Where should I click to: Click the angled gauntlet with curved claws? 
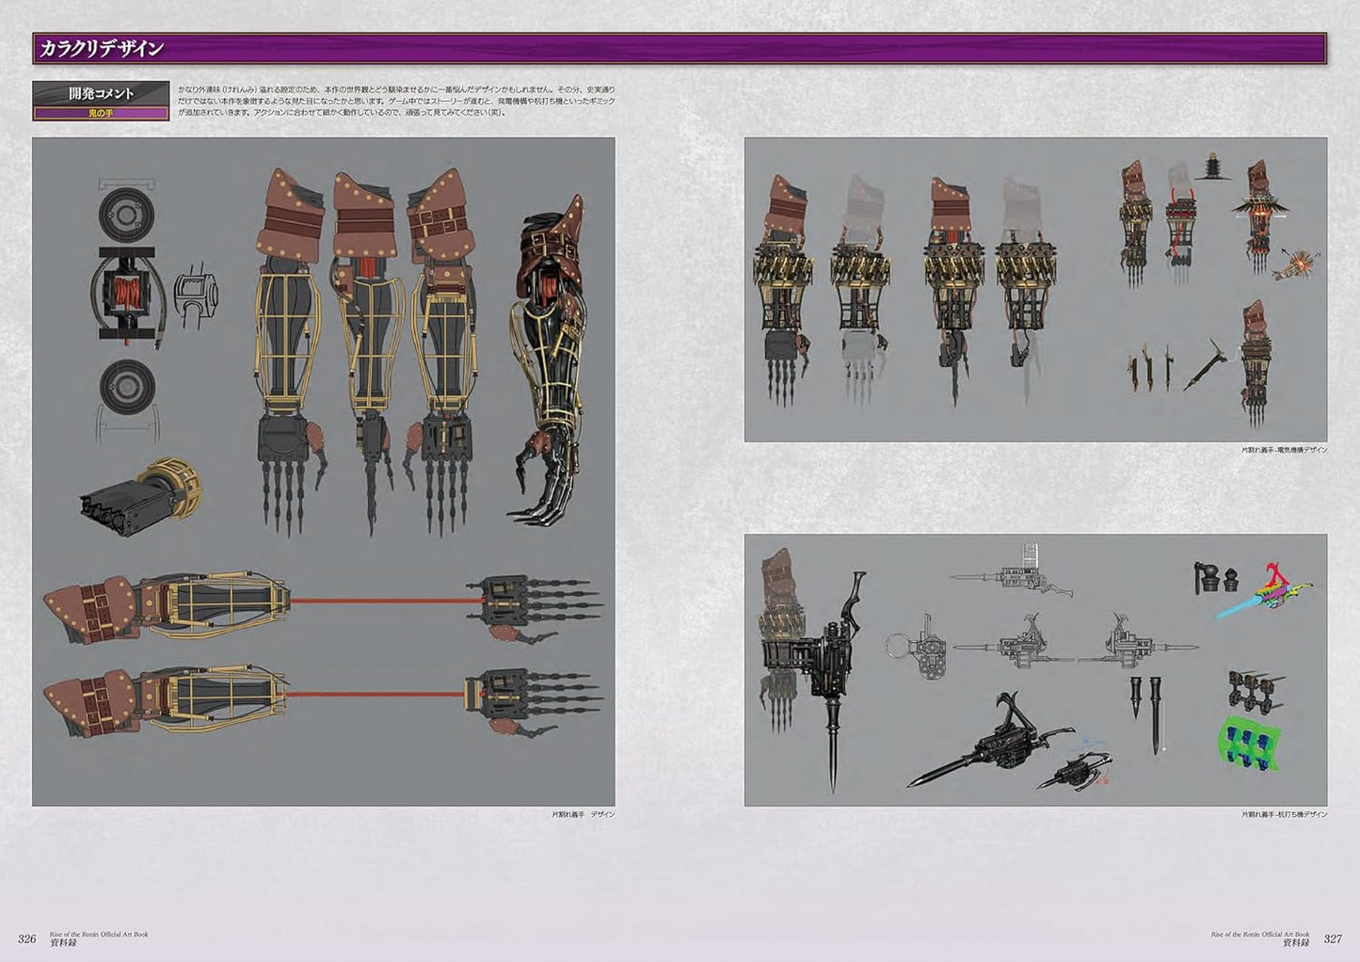(550, 358)
